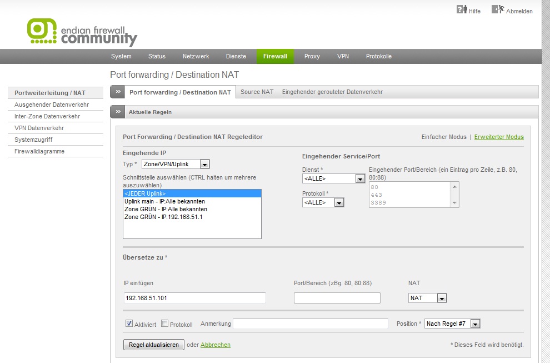
Task: Click the Port/Bereich input field
Action: (337, 298)
